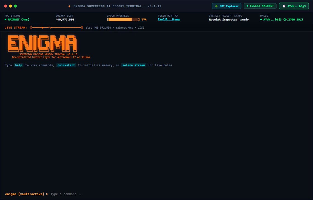Image resolution: width=313 pixels, height=200 pixels.
Task: Click the epoch progress bar
Action: click(124, 19)
